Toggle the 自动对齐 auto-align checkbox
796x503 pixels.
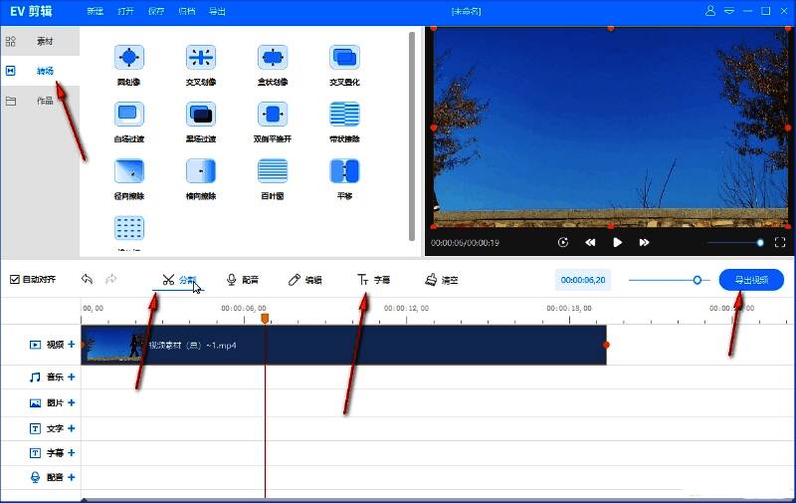point(14,280)
